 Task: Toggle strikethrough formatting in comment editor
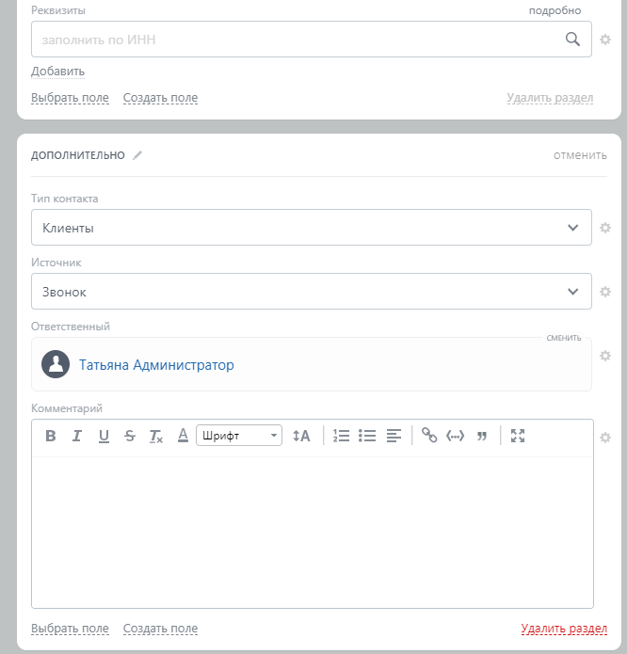point(130,436)
